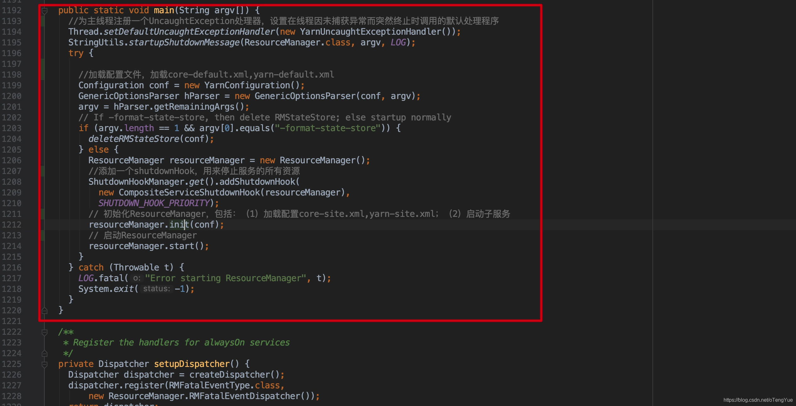Click the fold end marker at line 1224

point(45,353)
